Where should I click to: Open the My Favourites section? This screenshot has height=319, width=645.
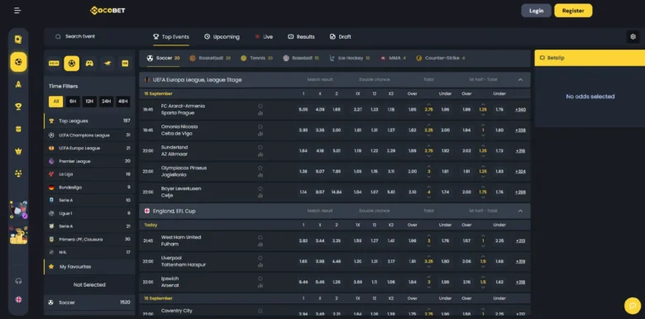pyautogui.click(x=89, y=267)
